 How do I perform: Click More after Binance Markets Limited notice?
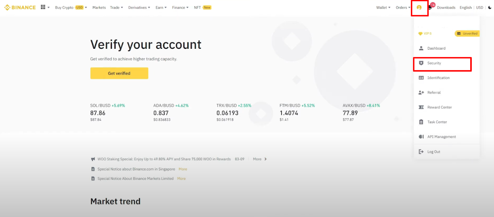point(182,178)
